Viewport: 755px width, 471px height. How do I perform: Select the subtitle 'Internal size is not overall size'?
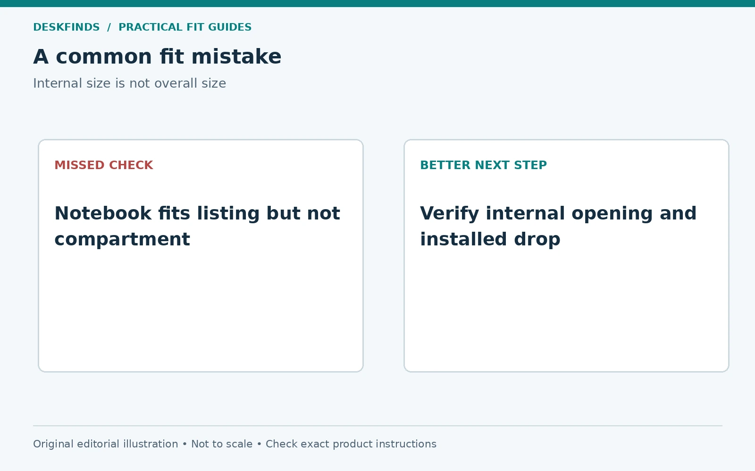(130, 83)
